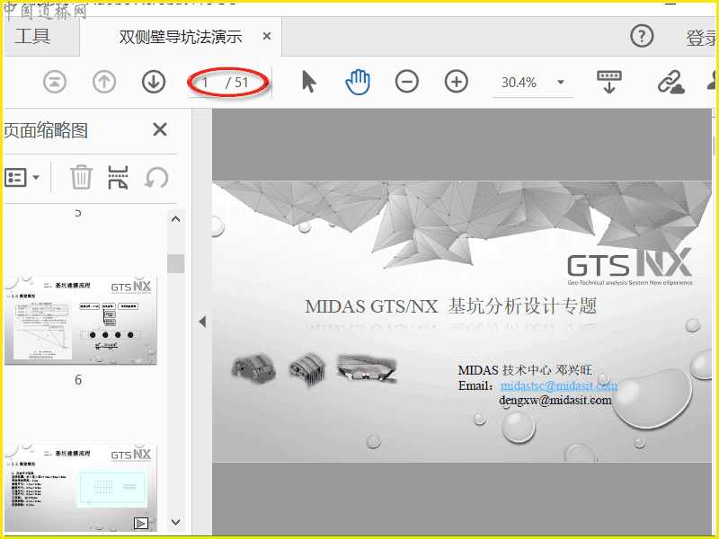Click the share link cloud icon
Viewport: 719px width, 539px height.
click(670, 83)
